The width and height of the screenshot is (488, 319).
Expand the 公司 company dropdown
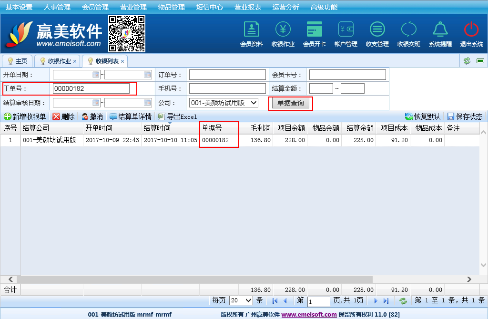(x=254, y=103)
